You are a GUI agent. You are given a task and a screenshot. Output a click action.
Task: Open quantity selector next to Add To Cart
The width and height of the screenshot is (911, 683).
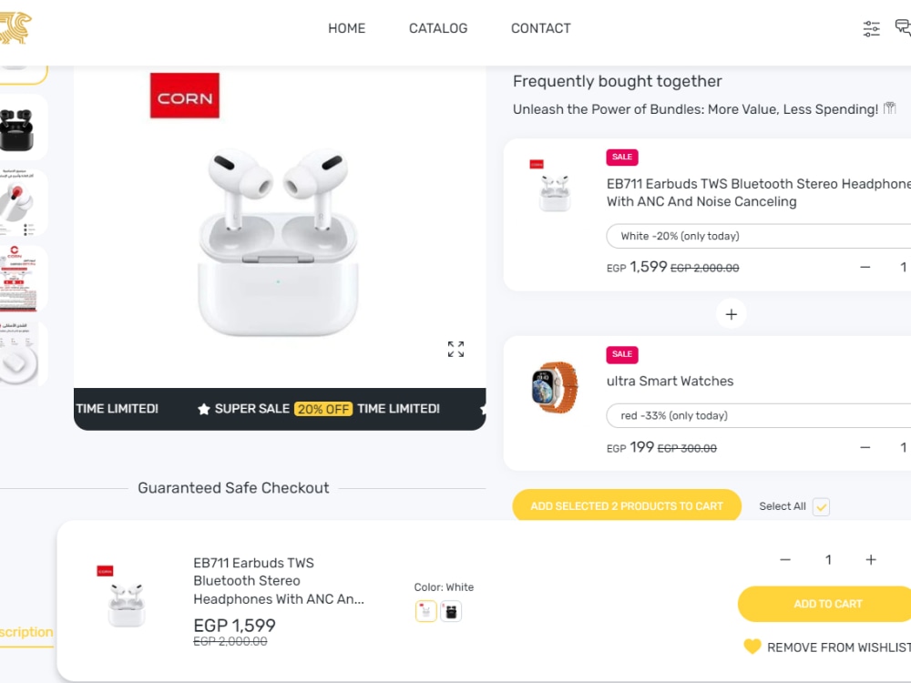[x=828, y=559]
